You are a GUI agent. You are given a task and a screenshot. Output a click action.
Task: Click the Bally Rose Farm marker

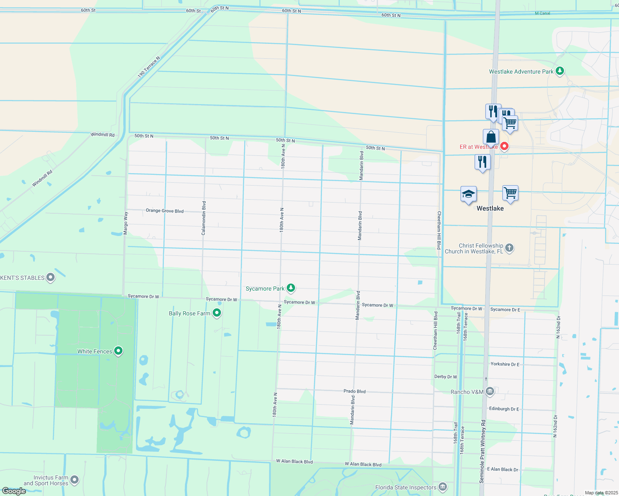(x=216, y=313)
